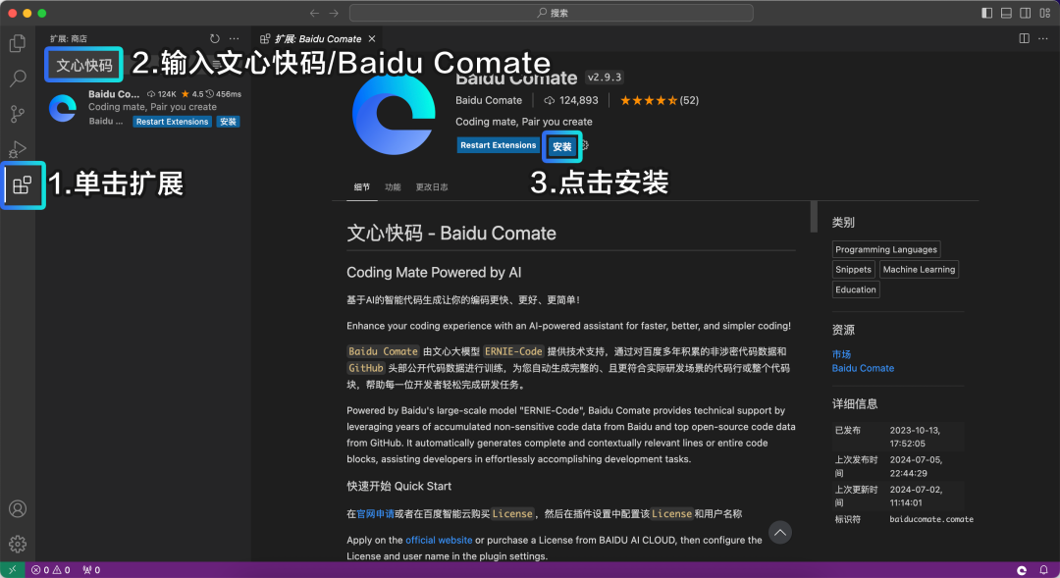Open customize layout icon in title bar
This screenshot has width=1060, height=578.
(1045, 13)
